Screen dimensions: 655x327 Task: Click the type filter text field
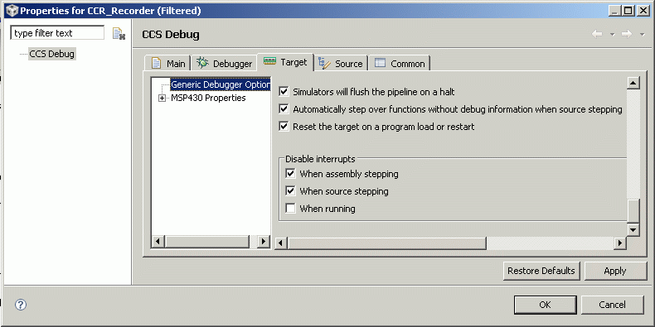(58, 33)
